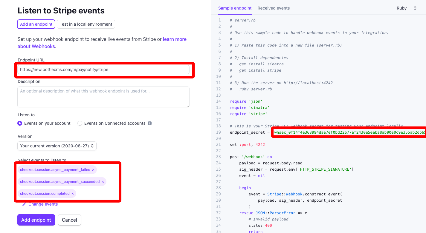426x233 pixels.
Task: Click the # server.rb comment line
Action: [243, 20]
